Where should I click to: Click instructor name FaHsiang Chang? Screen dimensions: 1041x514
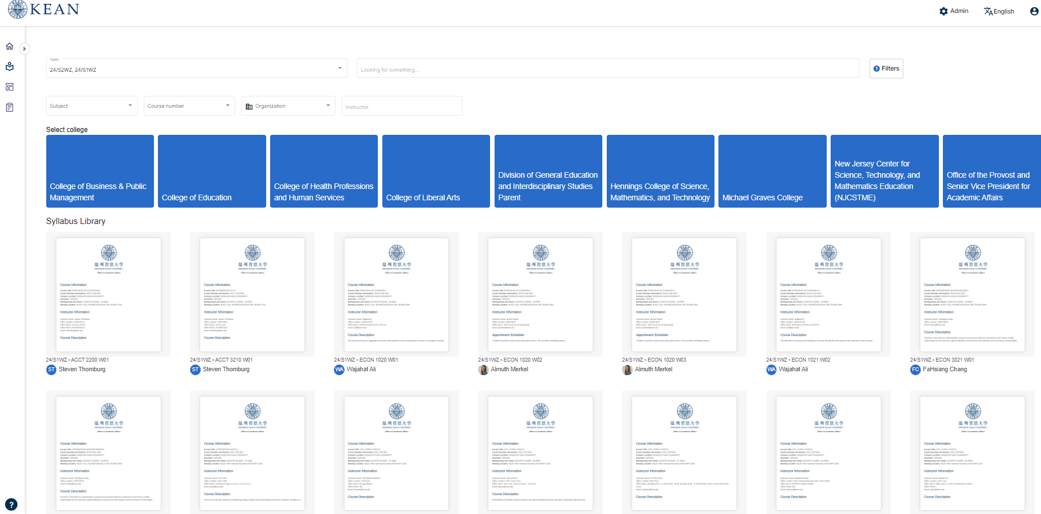coord(945,370)
